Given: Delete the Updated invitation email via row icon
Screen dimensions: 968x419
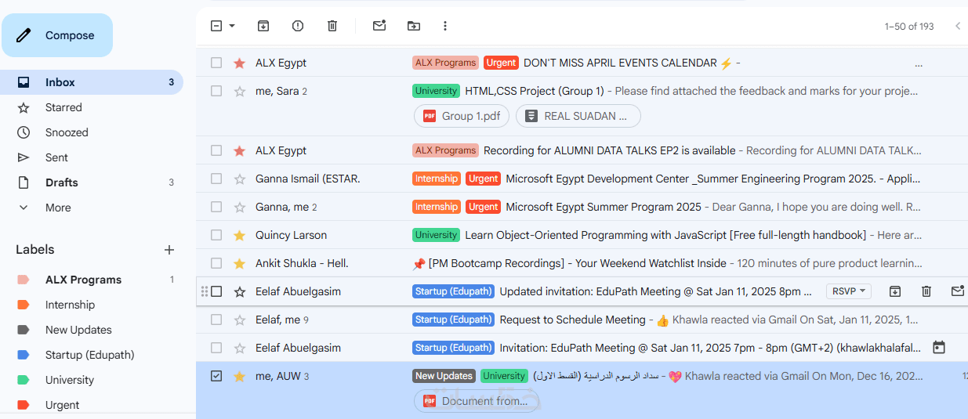Looking at the screenshot, I should click(x=926, y=291).
